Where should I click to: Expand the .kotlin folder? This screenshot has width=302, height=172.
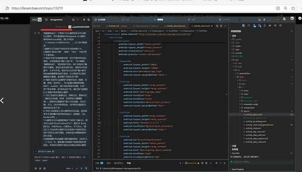236,46
